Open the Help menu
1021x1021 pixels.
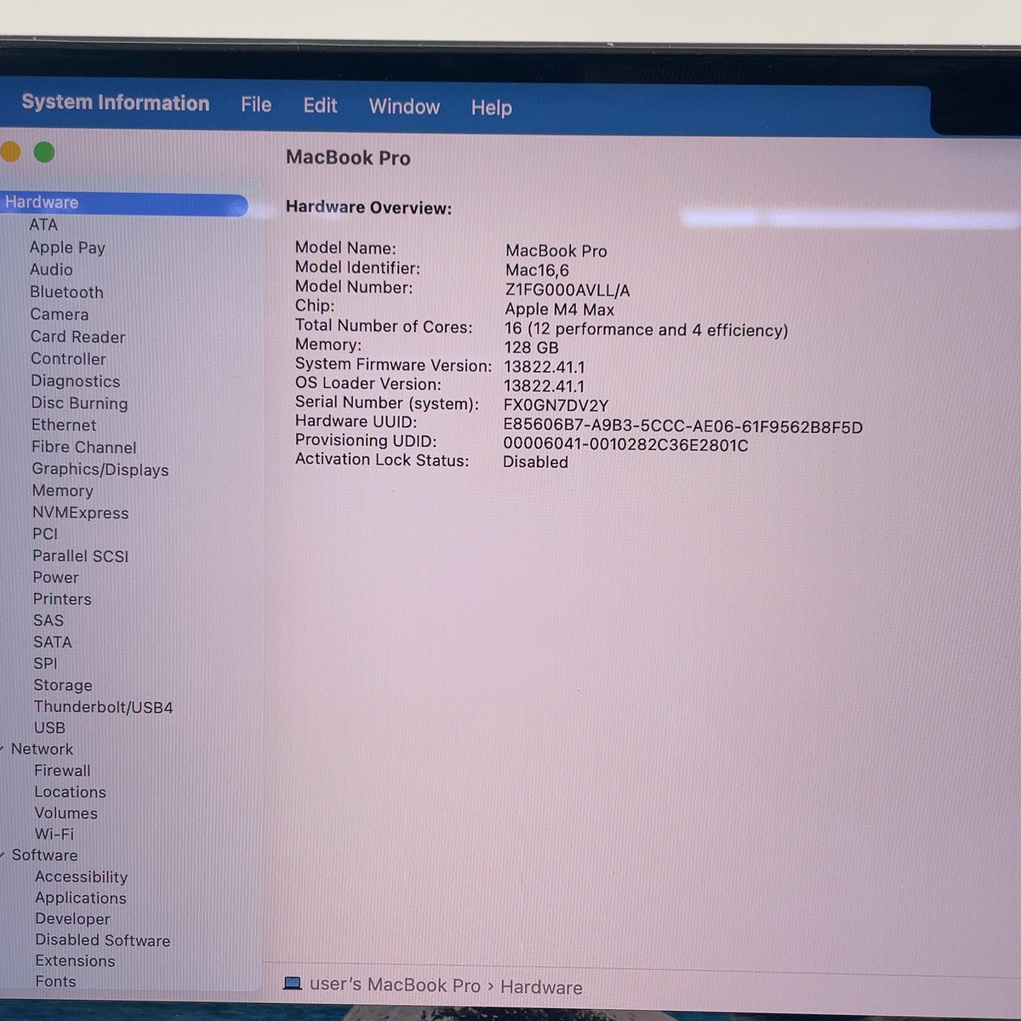pos(492,108)
